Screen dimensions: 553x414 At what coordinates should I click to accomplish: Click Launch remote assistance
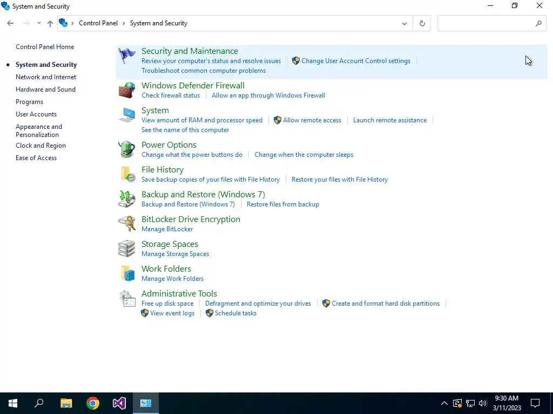coord(390,120)
